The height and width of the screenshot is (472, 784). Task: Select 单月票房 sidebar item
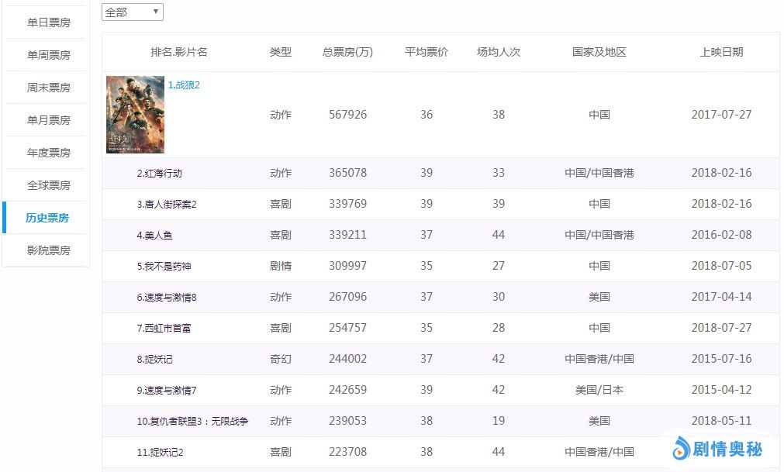pos(48,120)
